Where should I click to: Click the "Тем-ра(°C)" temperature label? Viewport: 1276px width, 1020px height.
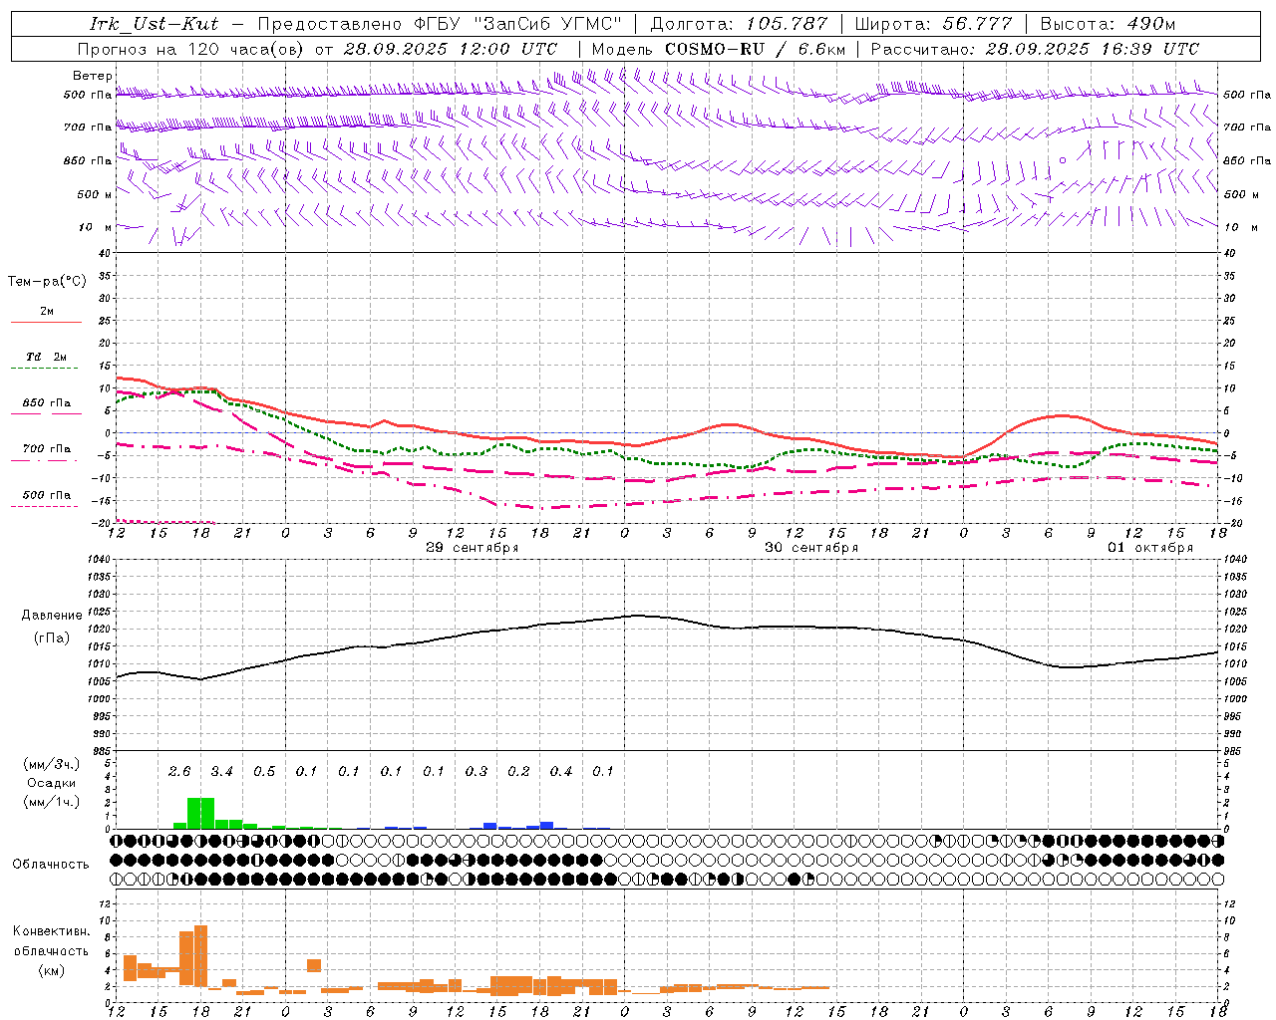(x=48, y=282)
